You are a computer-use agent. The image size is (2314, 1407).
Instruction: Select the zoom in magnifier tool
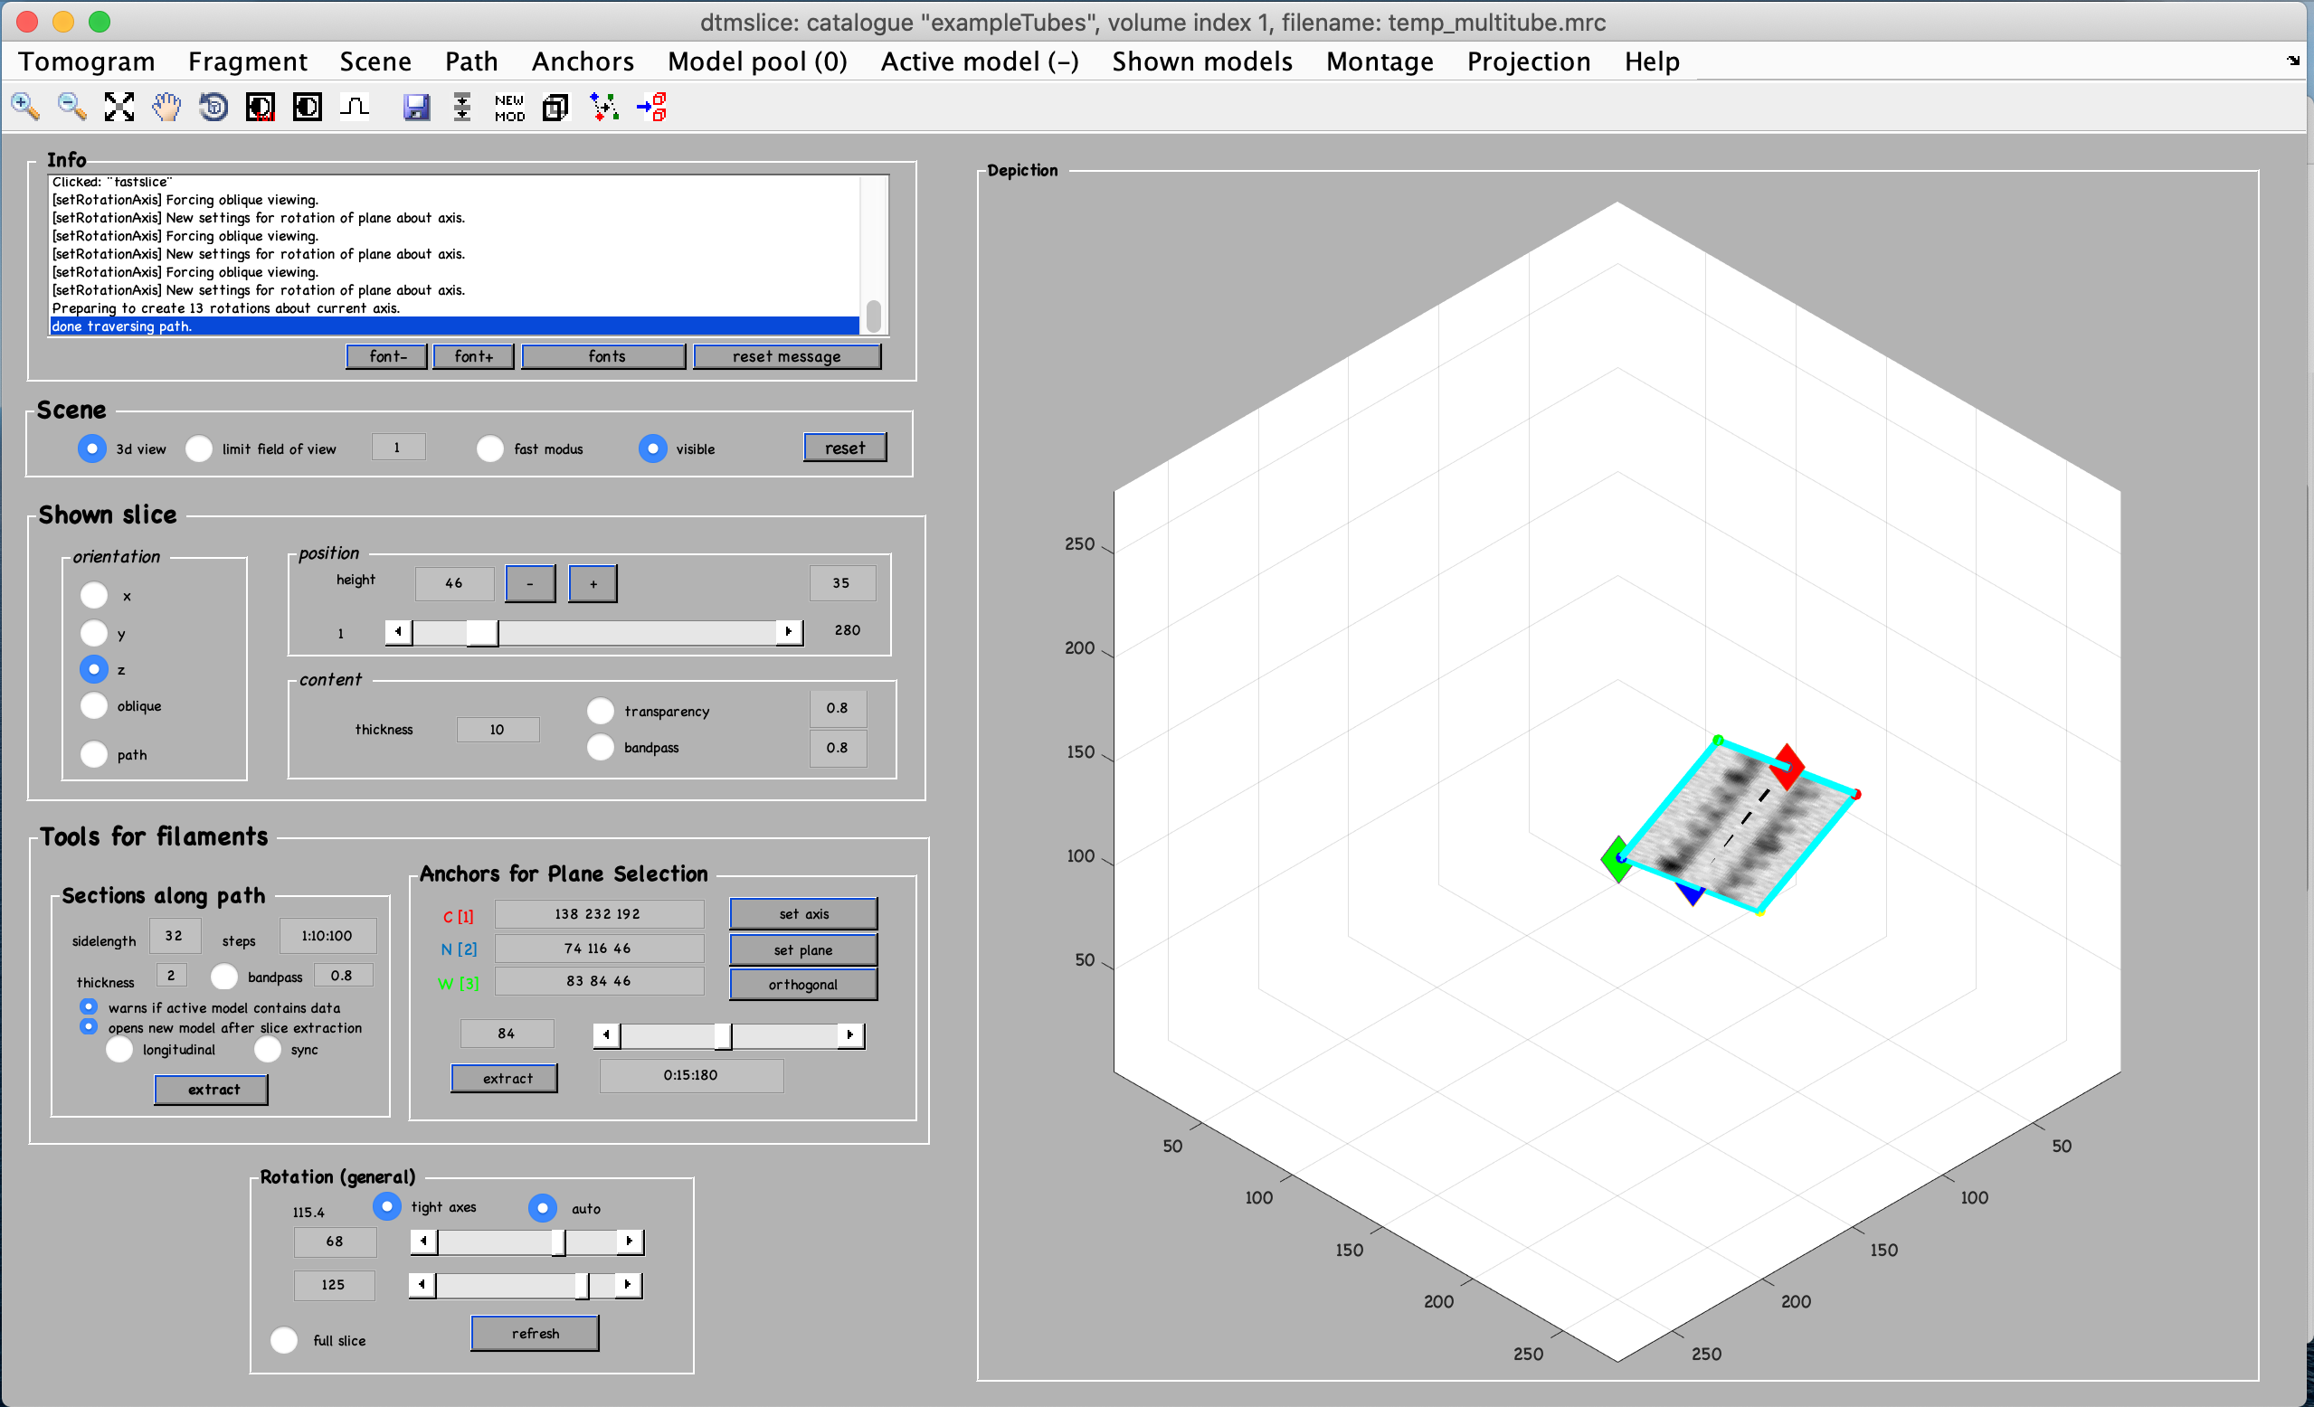[x=26, y=107]
